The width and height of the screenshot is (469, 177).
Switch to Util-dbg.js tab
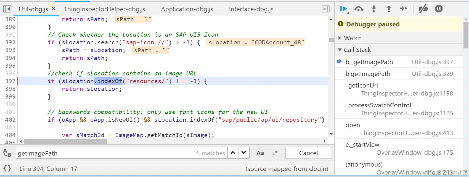(x=33, y=9)
